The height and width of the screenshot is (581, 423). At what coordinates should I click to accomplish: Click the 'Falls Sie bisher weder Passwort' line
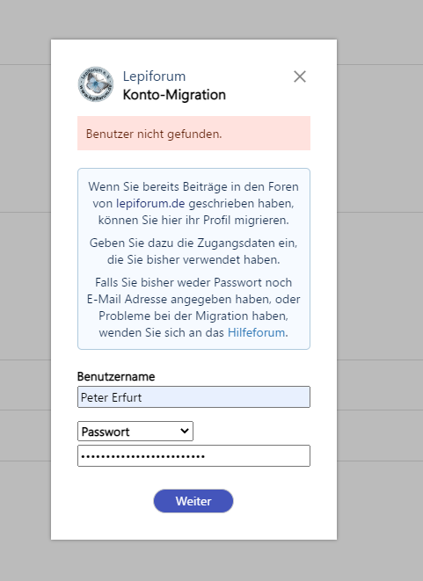pyautogui.click(x=193, y=282)
